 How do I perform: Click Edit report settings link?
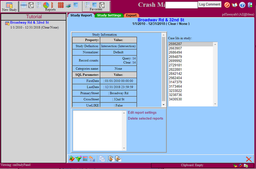coord(142,113)
